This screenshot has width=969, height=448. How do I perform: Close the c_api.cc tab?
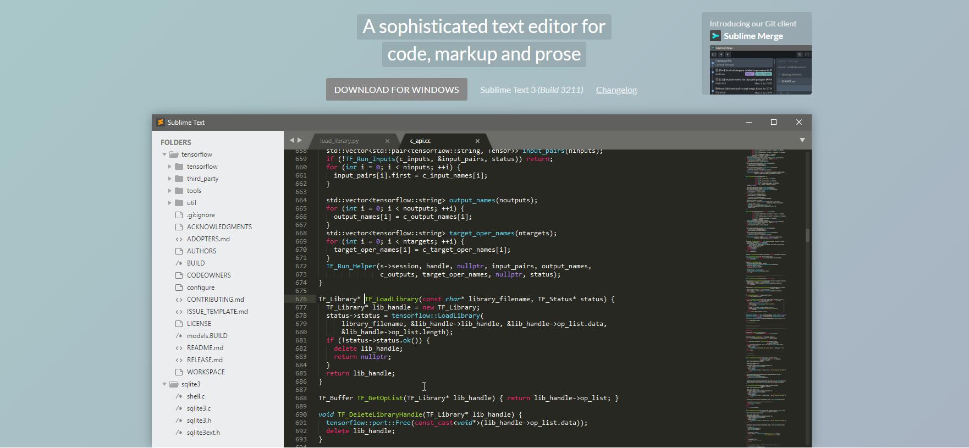[477, 141]
